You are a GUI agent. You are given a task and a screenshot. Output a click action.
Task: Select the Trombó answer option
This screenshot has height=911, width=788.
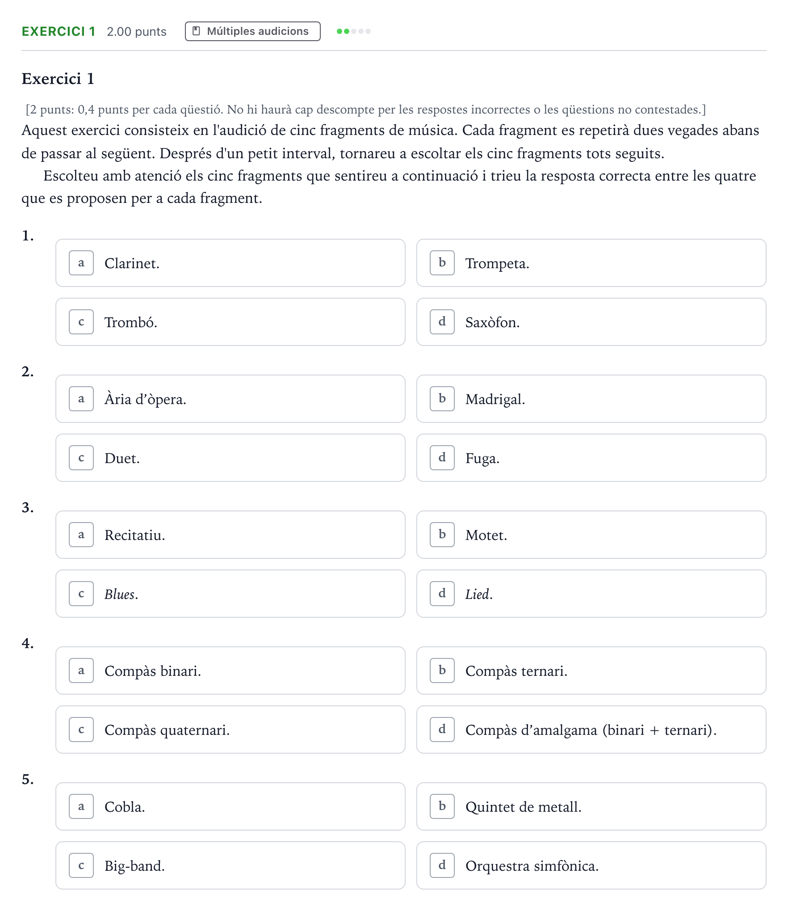pyautogui.click(x=231, y=322)
